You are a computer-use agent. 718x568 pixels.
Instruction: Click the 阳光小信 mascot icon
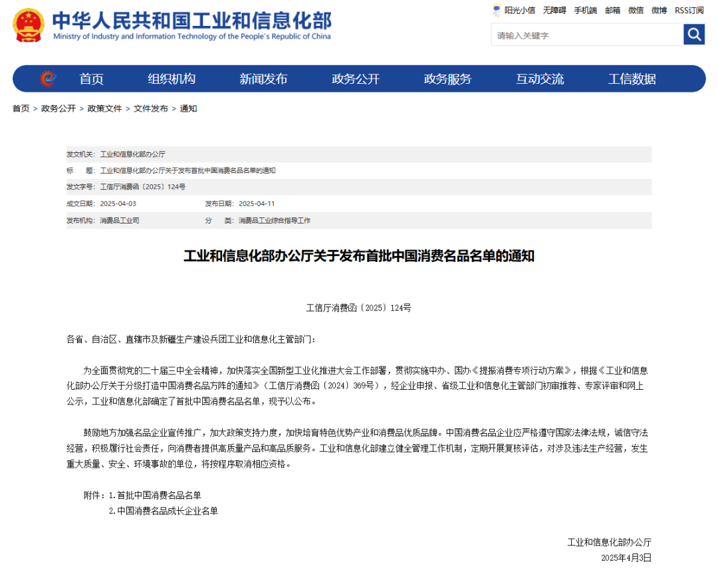[497, 10]
